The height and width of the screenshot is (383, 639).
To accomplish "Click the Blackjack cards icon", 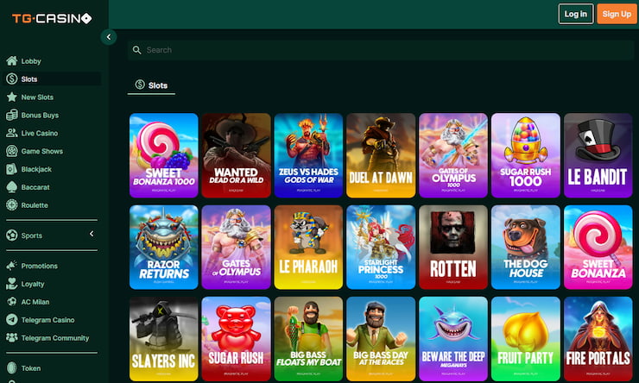I will point(12,169).
